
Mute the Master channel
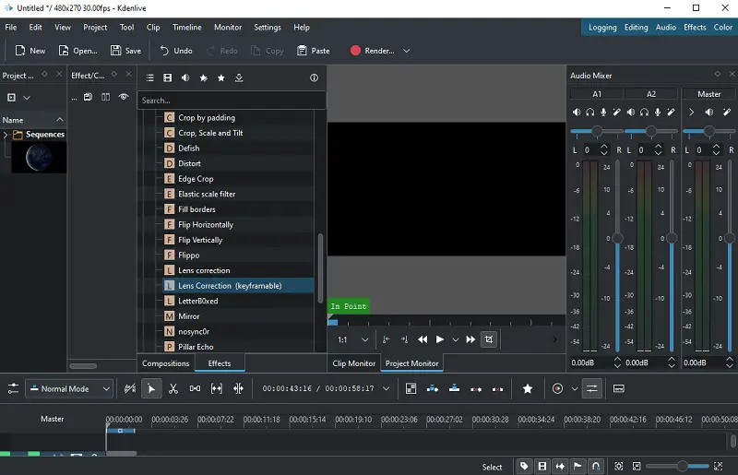pos(708,112)
